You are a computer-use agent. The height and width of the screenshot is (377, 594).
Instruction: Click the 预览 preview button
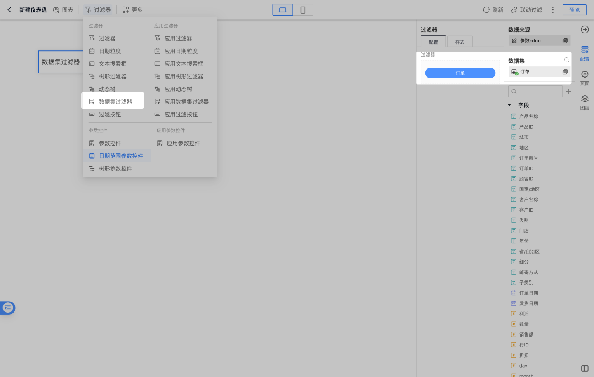coord(574,9)
